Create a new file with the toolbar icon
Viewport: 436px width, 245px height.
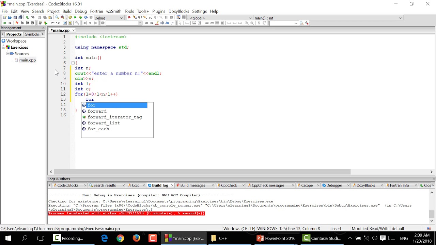pos(4,17)
